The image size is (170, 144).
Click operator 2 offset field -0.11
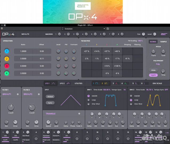[42, 59]
